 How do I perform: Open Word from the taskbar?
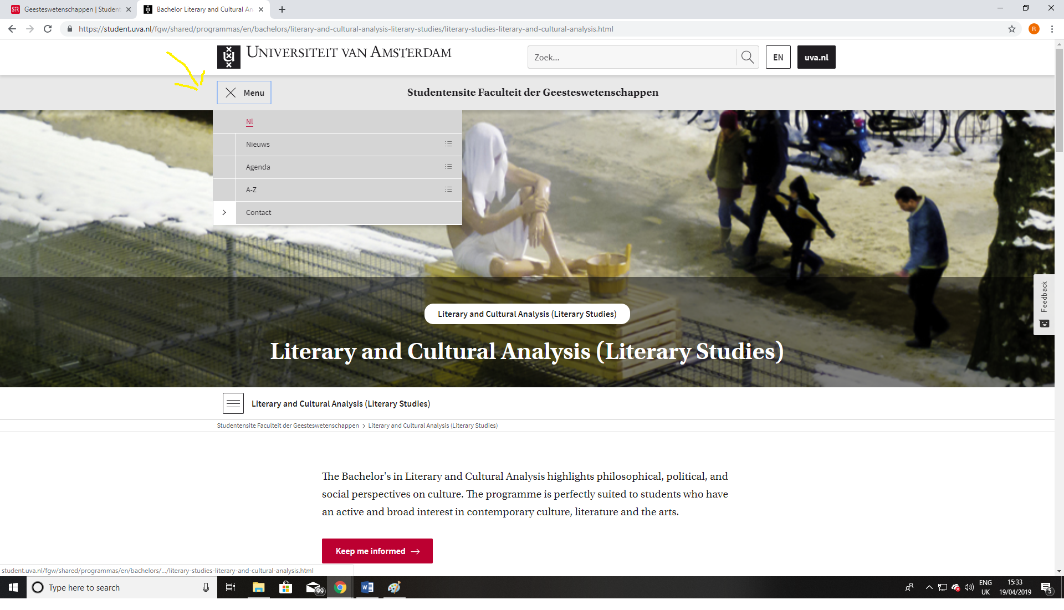point(367,587)
